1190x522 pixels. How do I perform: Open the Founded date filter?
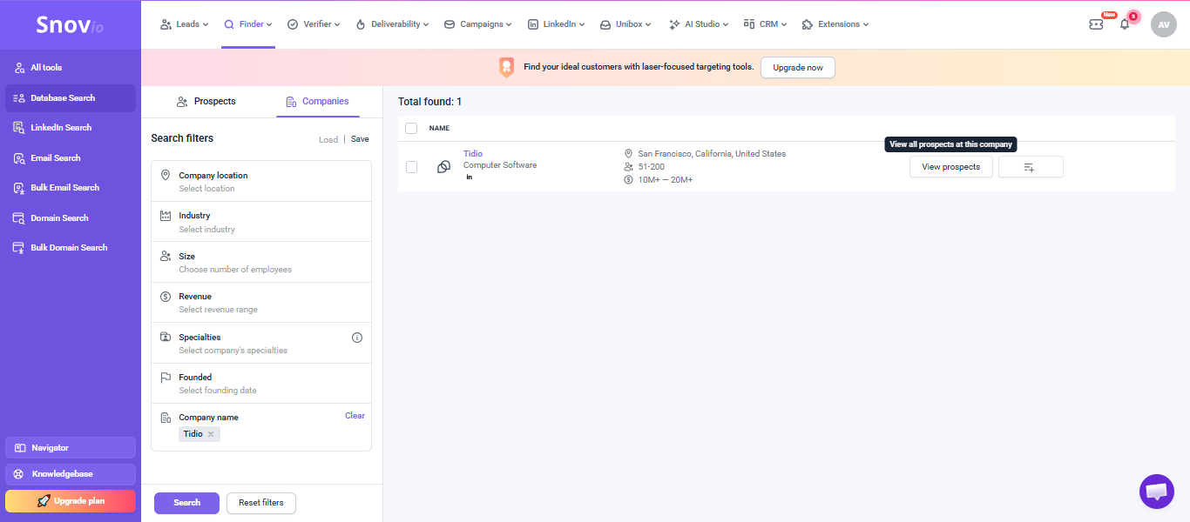pyautogui.click(x=261, y=384)
